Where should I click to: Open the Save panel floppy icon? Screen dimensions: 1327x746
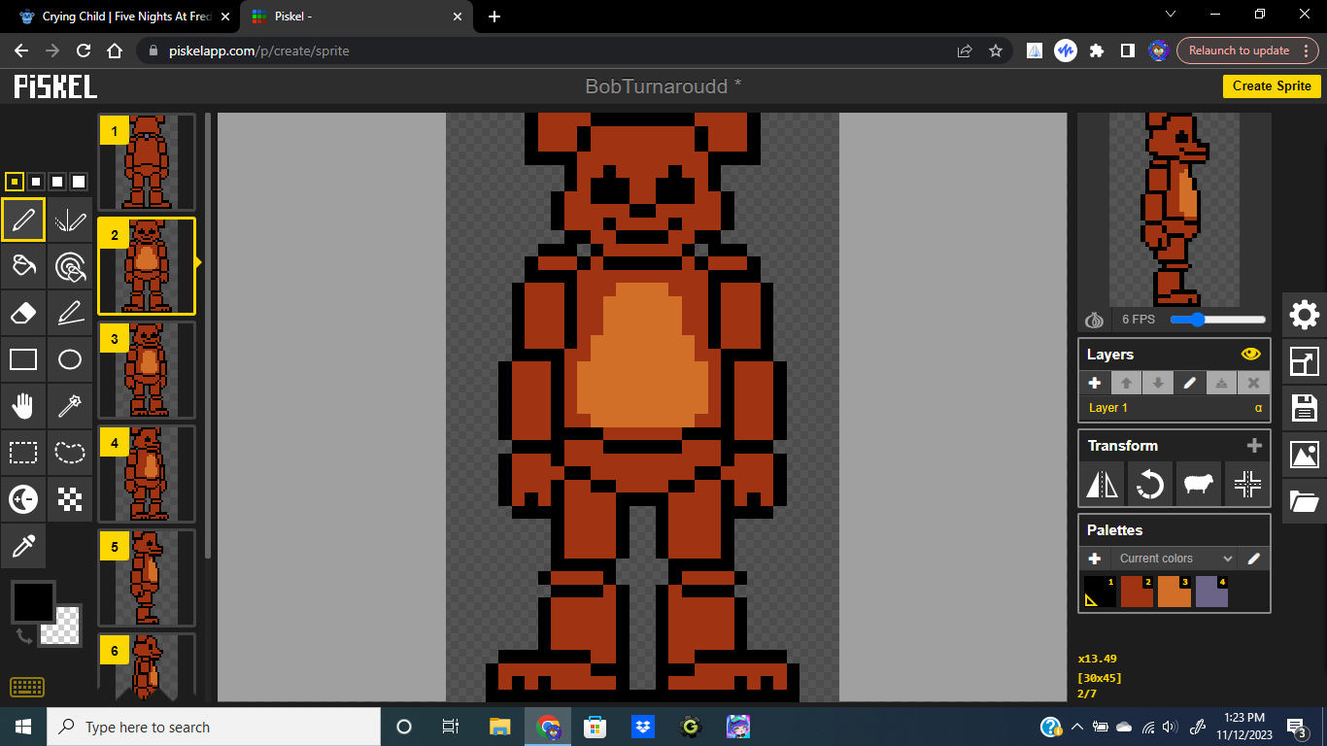(1305, 408)
